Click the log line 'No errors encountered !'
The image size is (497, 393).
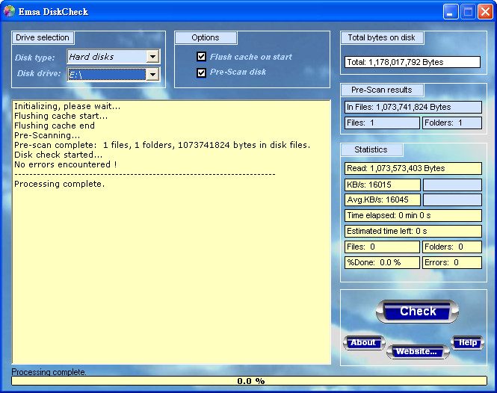[66, 164]
